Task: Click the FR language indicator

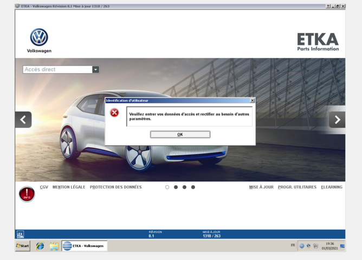Action: click(x=293, y=245)
